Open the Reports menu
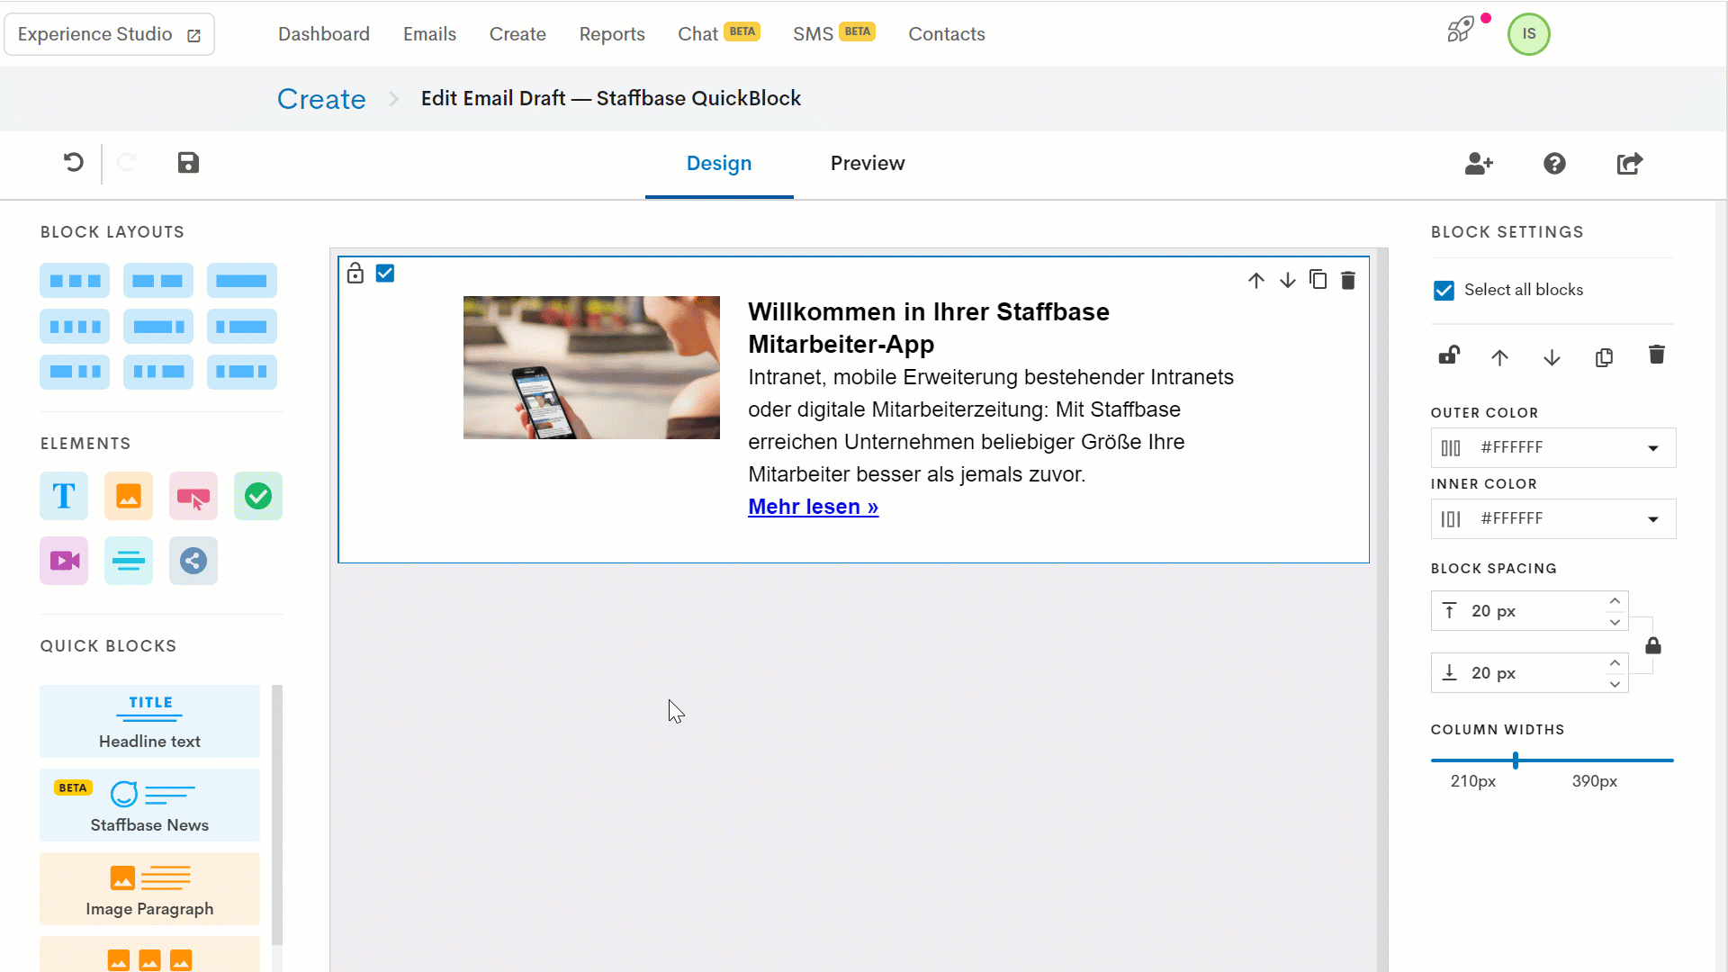Viewport: 1728px width, 972px height. (612, 34)
